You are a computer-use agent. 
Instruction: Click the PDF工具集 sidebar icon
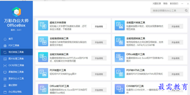[x=5, y=46]
